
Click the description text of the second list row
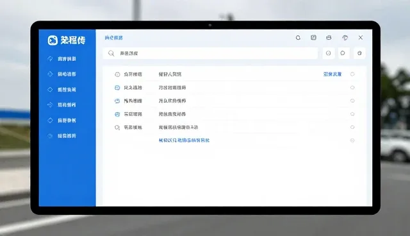click(x=172, y=88)
